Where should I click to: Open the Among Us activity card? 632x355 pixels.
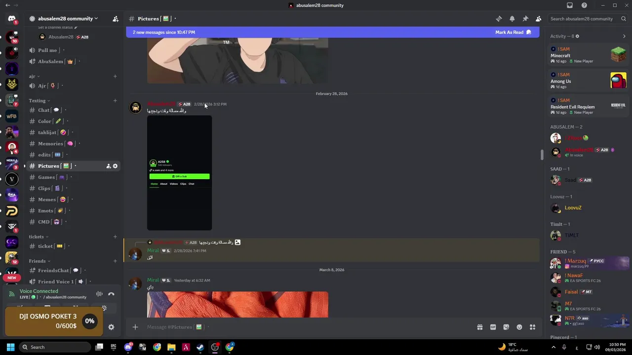[589, 80]
